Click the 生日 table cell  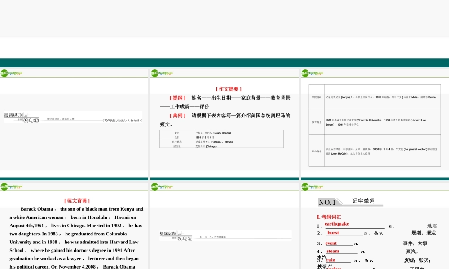[177, 137]
